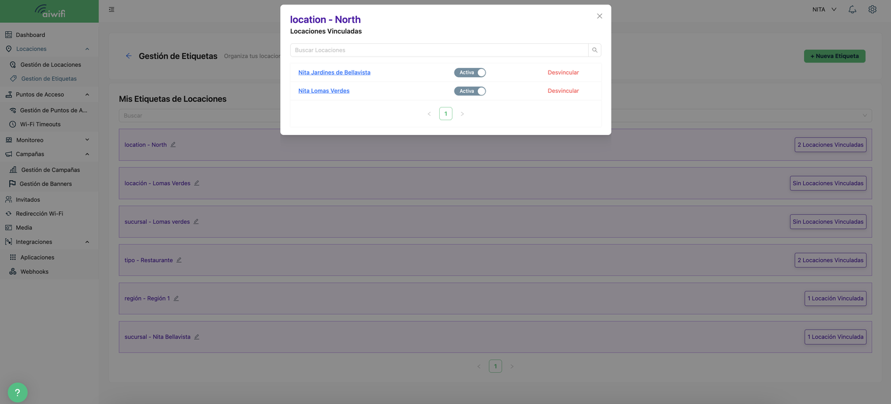Screen dimensions: 891x404
Task: Toggle the Activa switch for Nita Lomas Verdes
Action: click(x=470, y=91)
